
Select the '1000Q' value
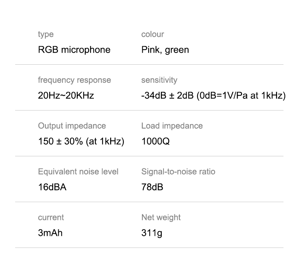pos(156,142)
